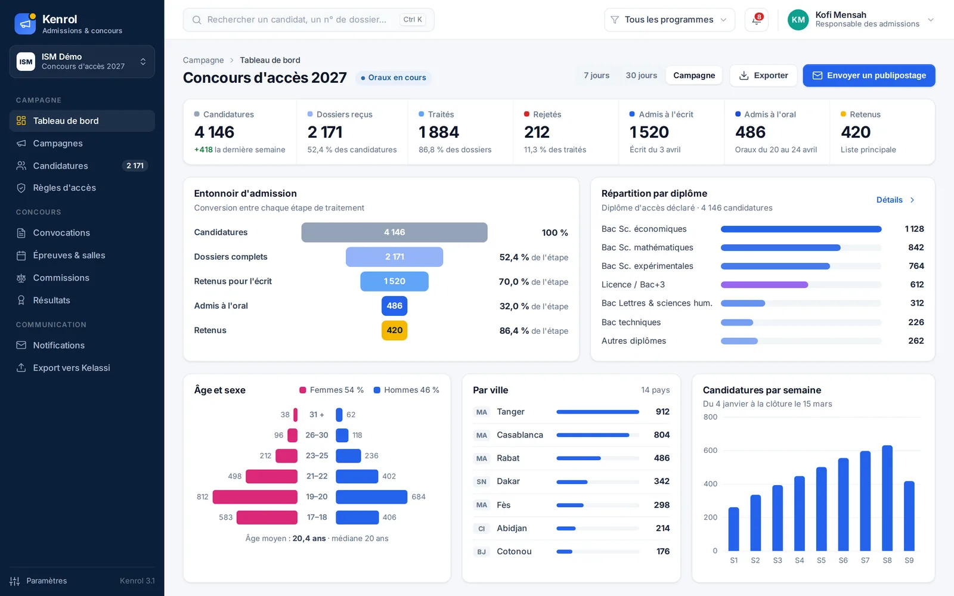Open the notifications bell icon
This screenshot has height=596, width=954.
coord(756,20)
